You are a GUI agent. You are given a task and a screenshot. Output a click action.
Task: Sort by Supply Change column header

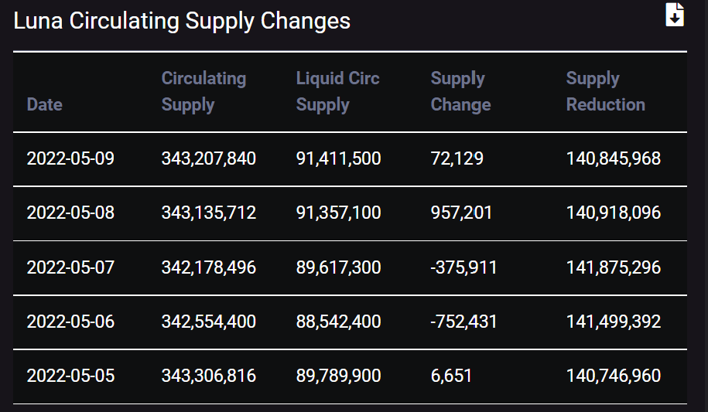coord(460,91)
